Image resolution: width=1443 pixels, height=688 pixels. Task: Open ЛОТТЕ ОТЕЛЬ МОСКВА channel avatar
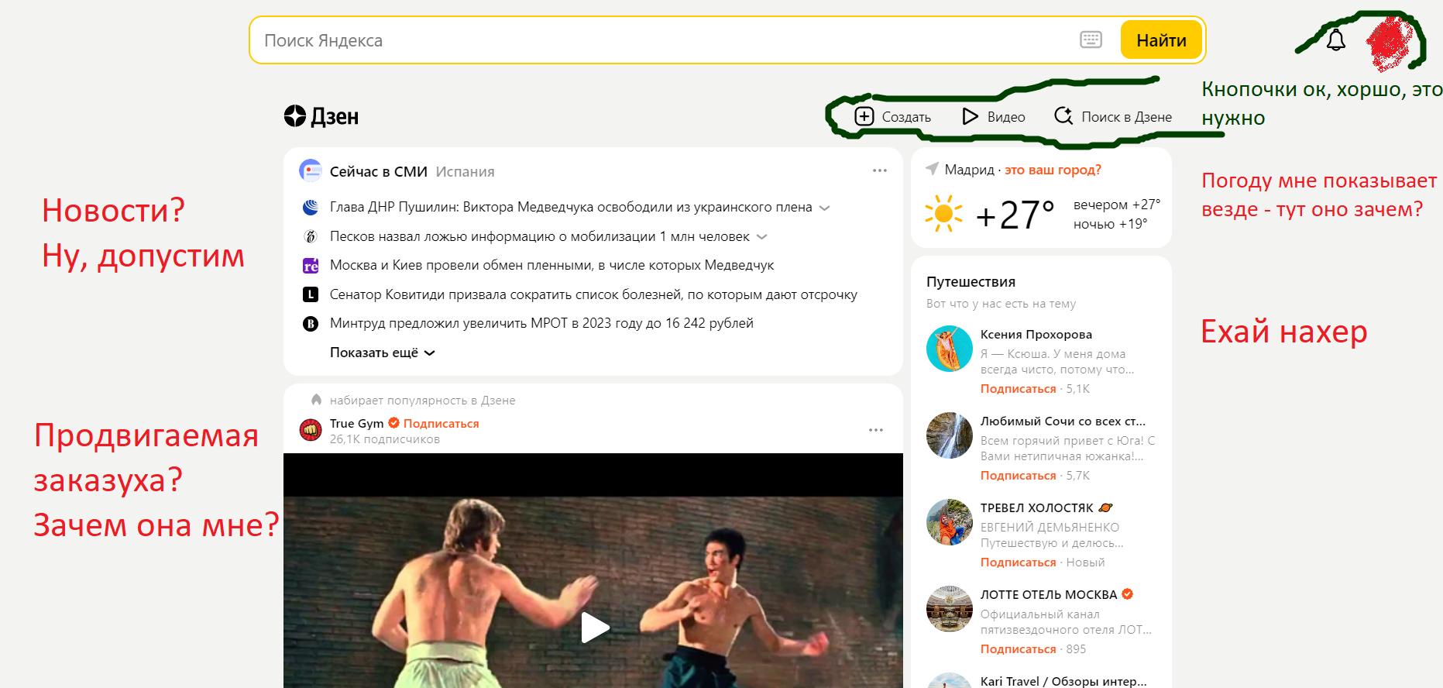(950, 609)
